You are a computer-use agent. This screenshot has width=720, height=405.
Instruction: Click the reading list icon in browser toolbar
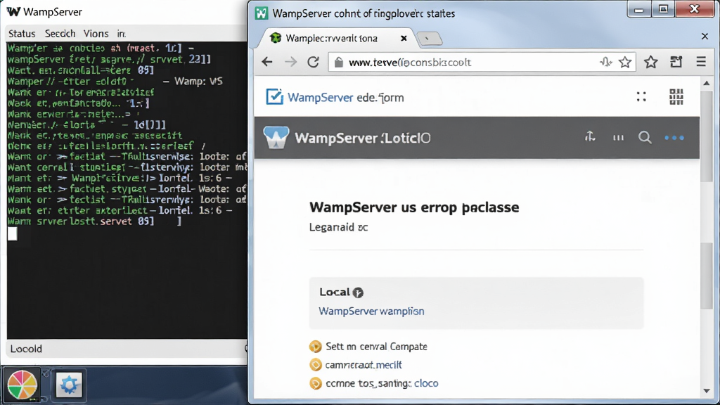coord(676,62)
